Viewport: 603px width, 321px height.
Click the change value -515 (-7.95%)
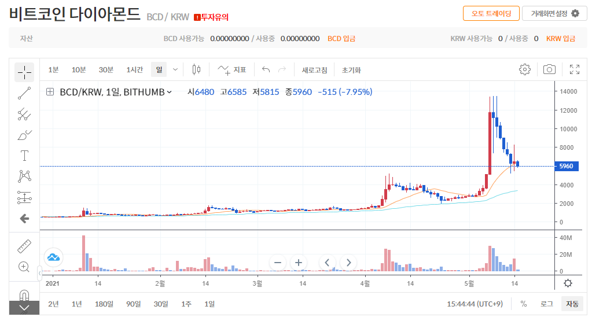[345, 92]
